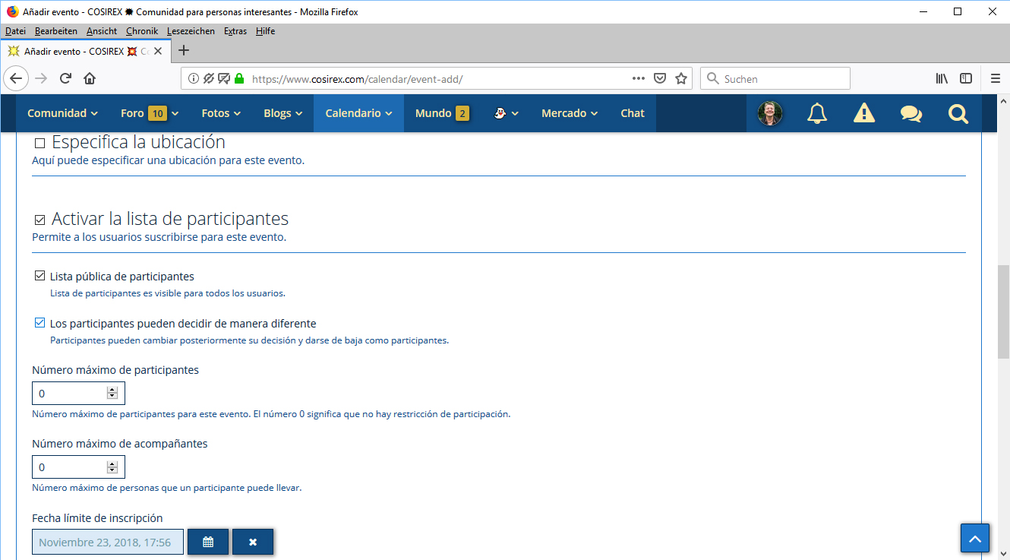Clear the registration deadline with X button
This screenshot has height=560, width=1010.
(253, 542)
